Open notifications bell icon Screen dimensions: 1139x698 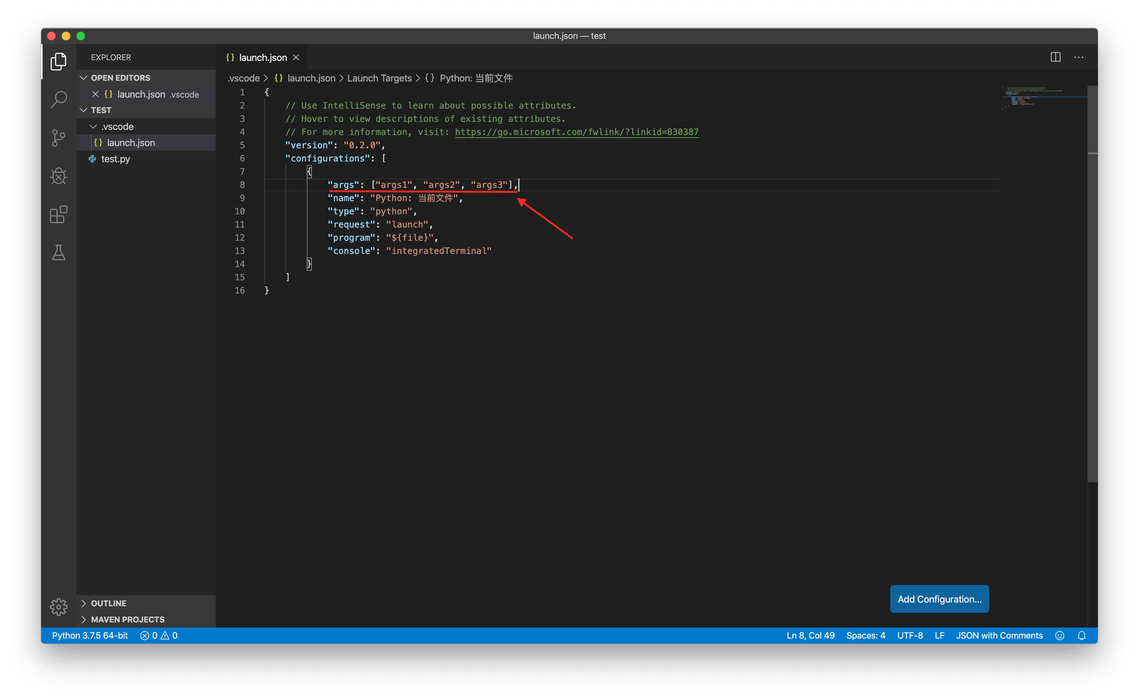coord(1082,636)
